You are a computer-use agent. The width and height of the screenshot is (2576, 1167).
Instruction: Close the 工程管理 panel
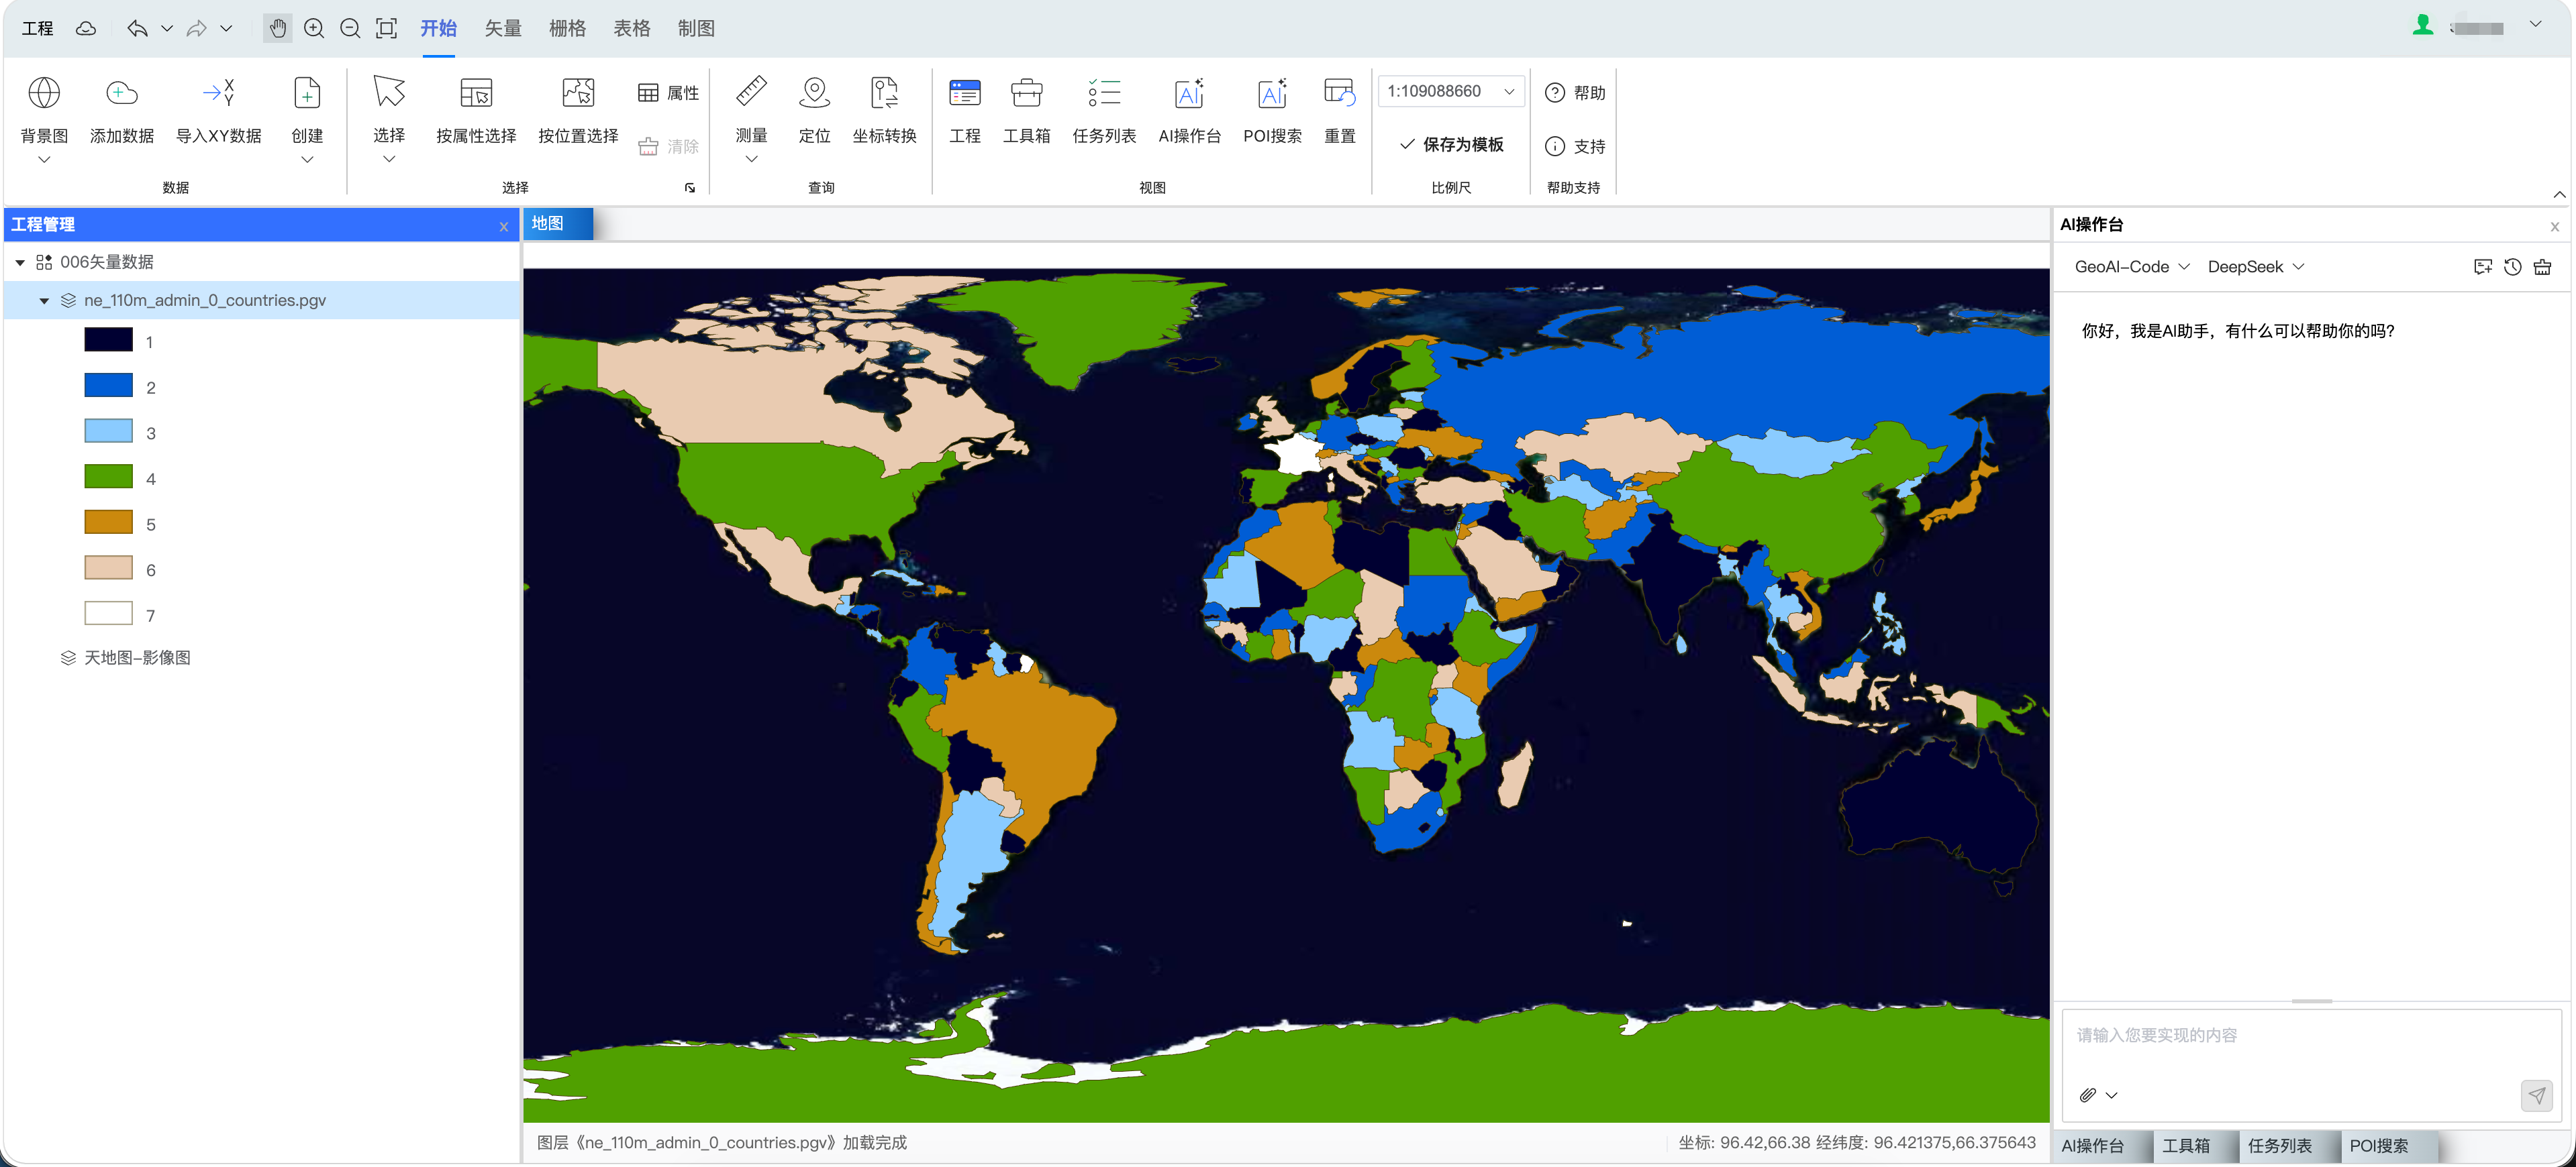pyautogui.click(x=503, y=227)
